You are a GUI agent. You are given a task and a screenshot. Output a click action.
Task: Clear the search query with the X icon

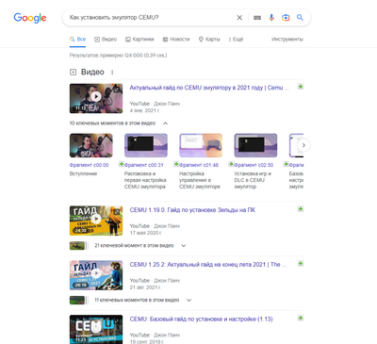239,18
